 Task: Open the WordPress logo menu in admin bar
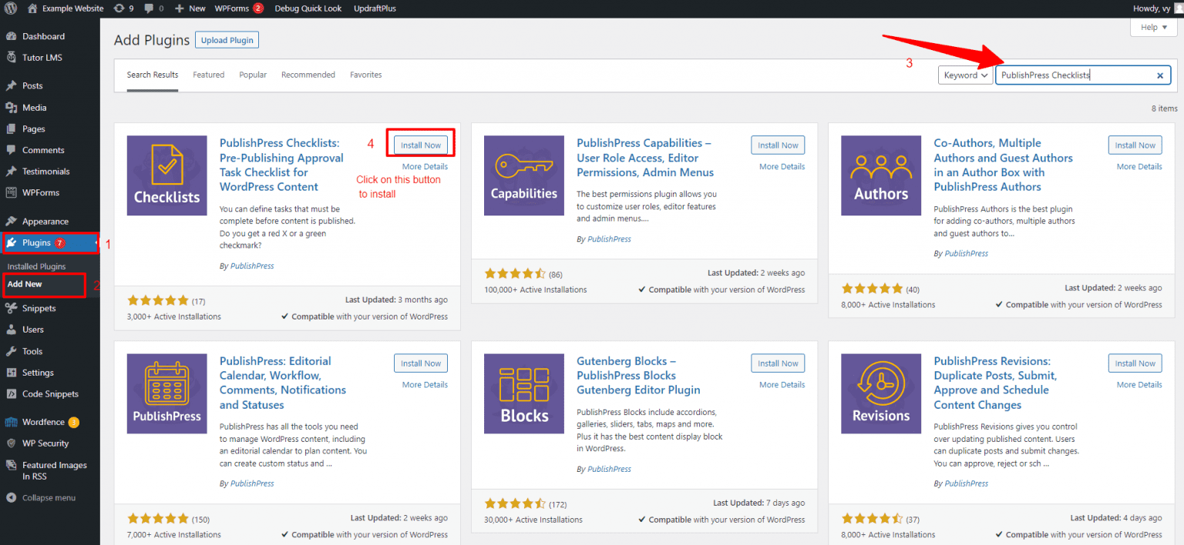click(x=11, y=8)
